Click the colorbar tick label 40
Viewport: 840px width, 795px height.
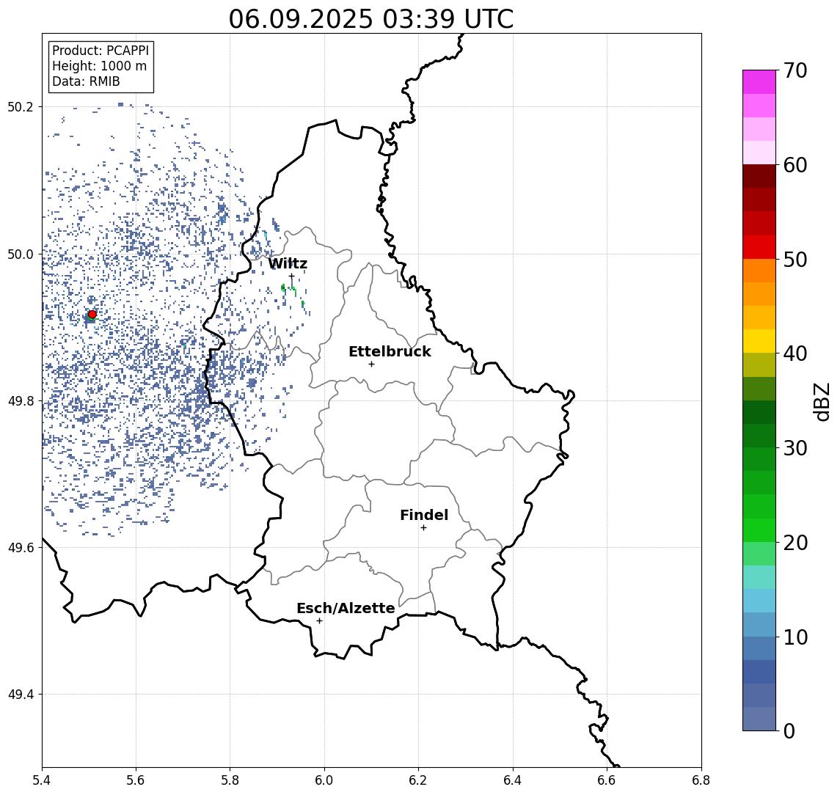pos(795,353)
